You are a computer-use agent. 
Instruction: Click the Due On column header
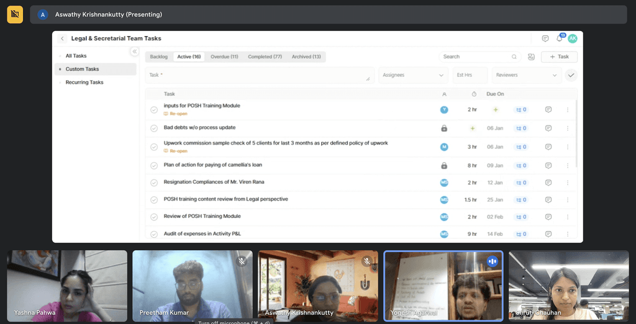[495, 94]
